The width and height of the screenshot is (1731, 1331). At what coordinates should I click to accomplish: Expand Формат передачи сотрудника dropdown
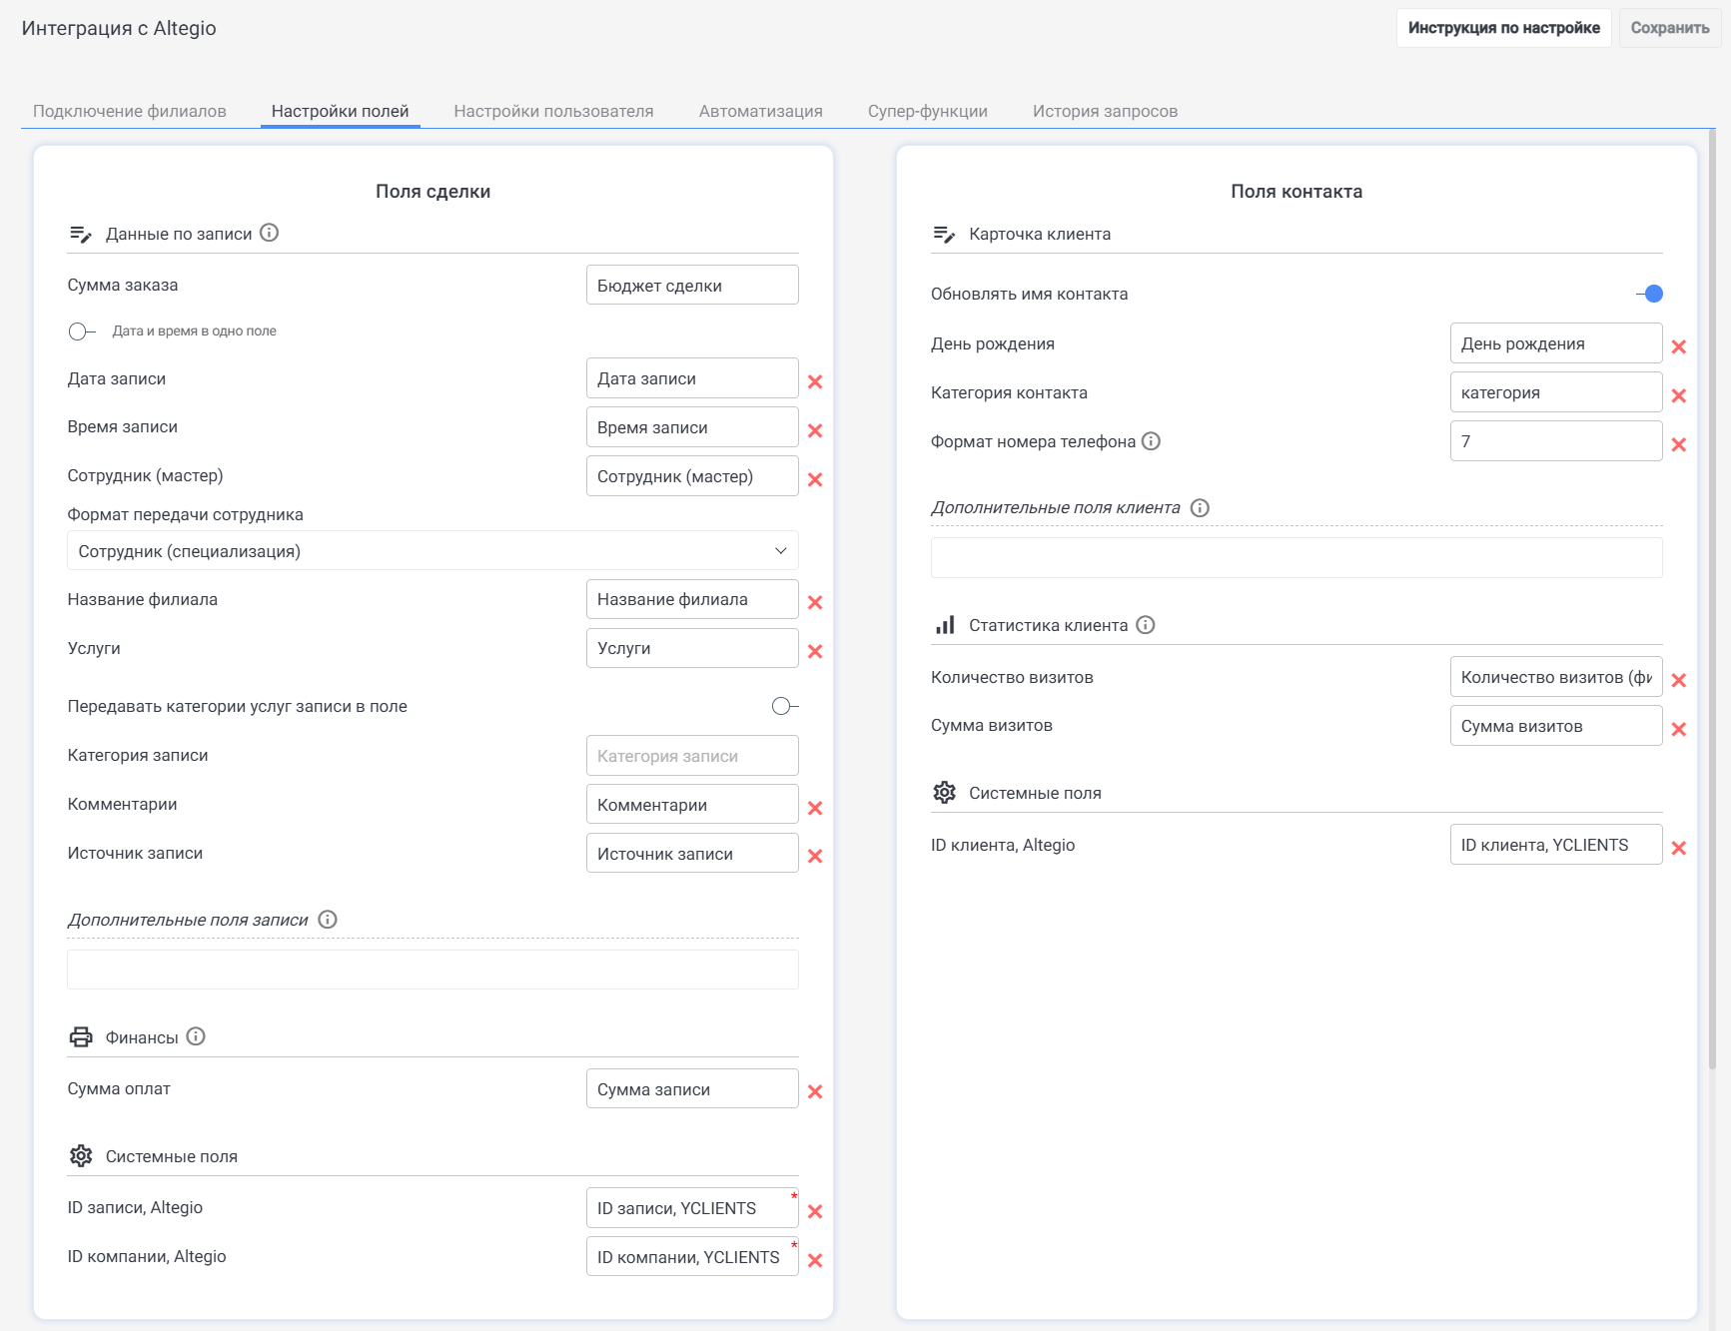(433, 551)
